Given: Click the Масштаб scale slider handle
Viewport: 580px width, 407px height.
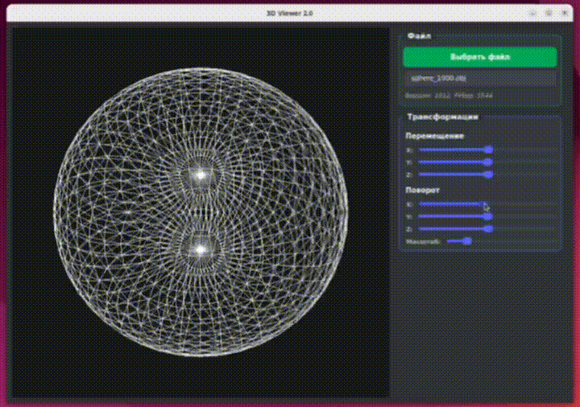Looking at the screenshot, I should (467, 240).
